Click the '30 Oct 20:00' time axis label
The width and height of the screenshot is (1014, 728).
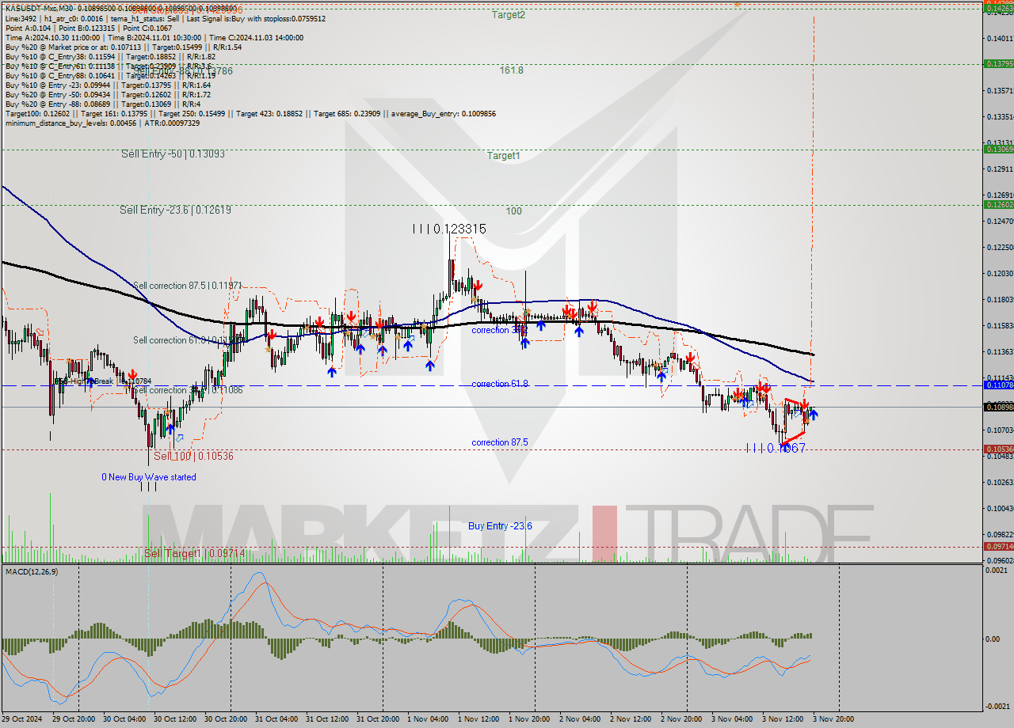point(224,719)
